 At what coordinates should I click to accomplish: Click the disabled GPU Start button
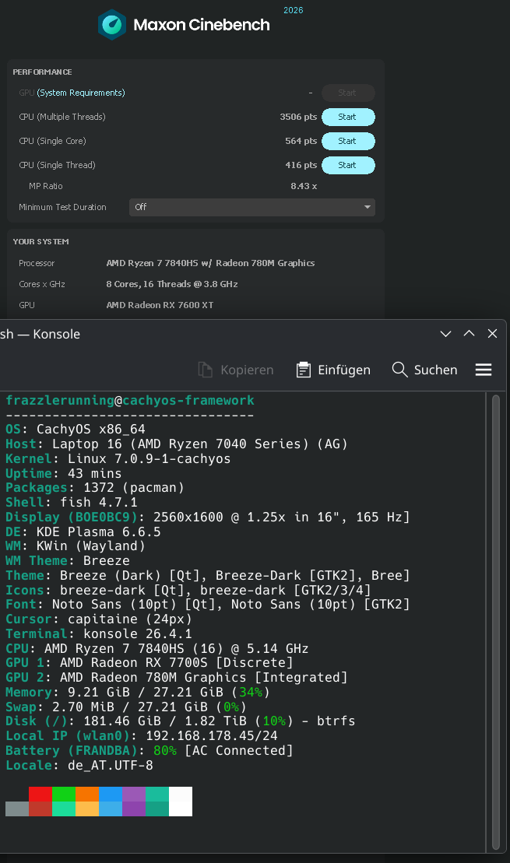348,93
